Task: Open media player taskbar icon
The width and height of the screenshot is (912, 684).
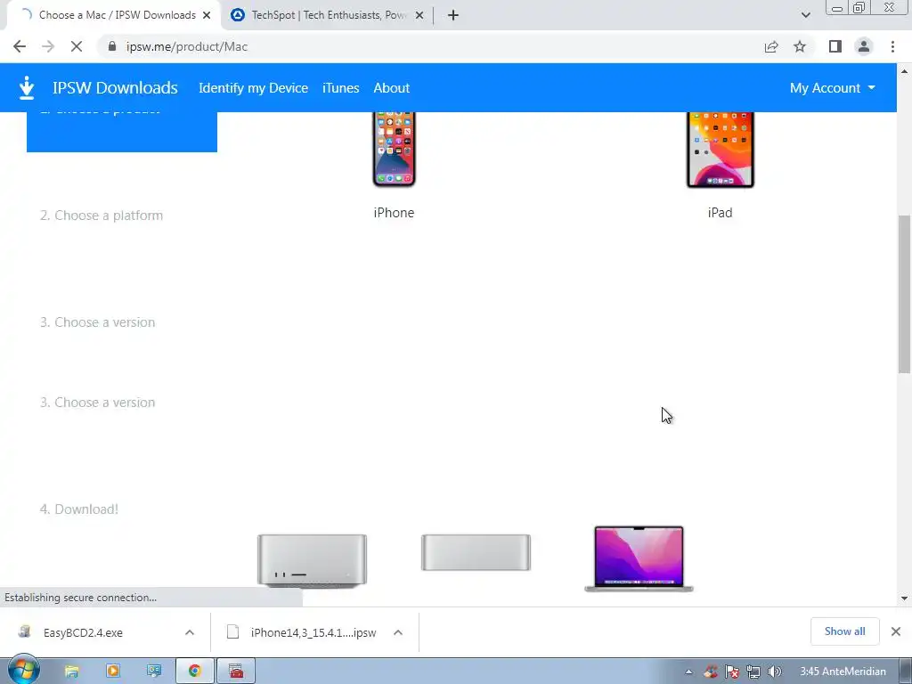Action: 113,672
